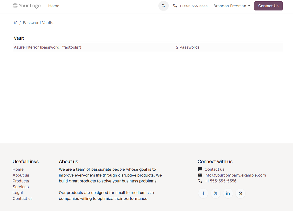The image size is (293, 211).
Task: Open the footer Home link
Action: pyautogui.click(x=18, y=169)
